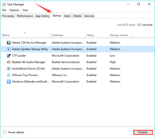The image size is (155, 138).
Task: Click the Disable button
Action: [143, 132]
